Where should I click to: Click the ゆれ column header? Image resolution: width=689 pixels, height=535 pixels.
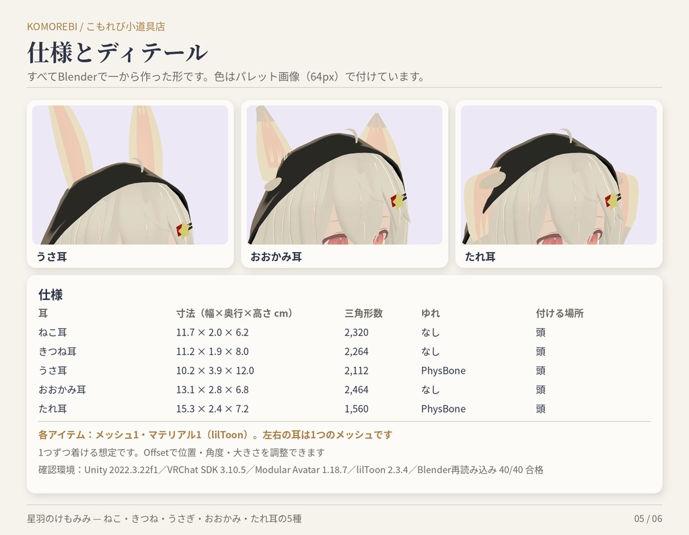[x=430, y=313]
